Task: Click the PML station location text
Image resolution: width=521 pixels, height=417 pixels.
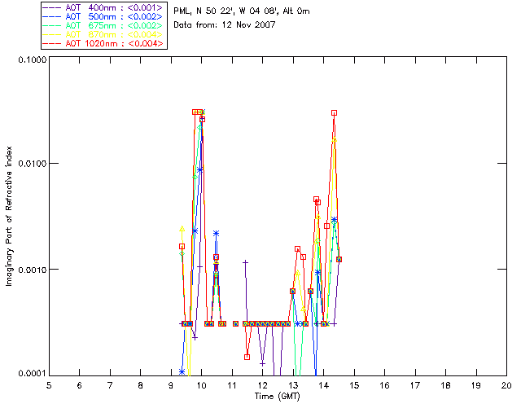Action: pos(242,11)
